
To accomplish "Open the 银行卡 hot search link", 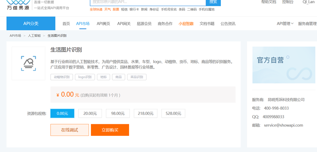I will point(134,9).
